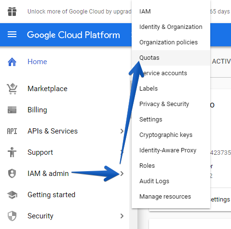Click the Unlock more of Google Cloud banner
This screenshot has width=231, height=229.
[x=80, y=12]
